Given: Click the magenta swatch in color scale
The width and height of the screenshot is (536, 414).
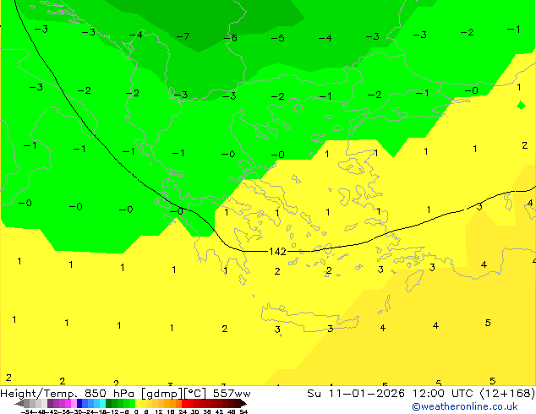Looking at the screenshot, I should (68, 403).
